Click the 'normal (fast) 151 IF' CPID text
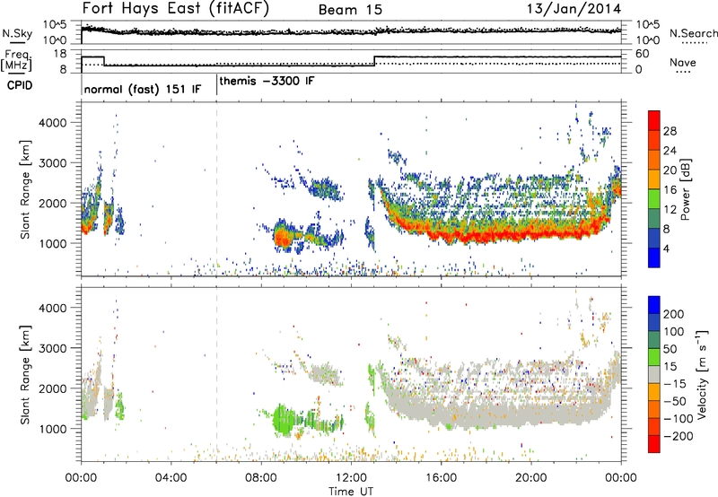Viewport: 718px width, 497px height. pos(143,89)
